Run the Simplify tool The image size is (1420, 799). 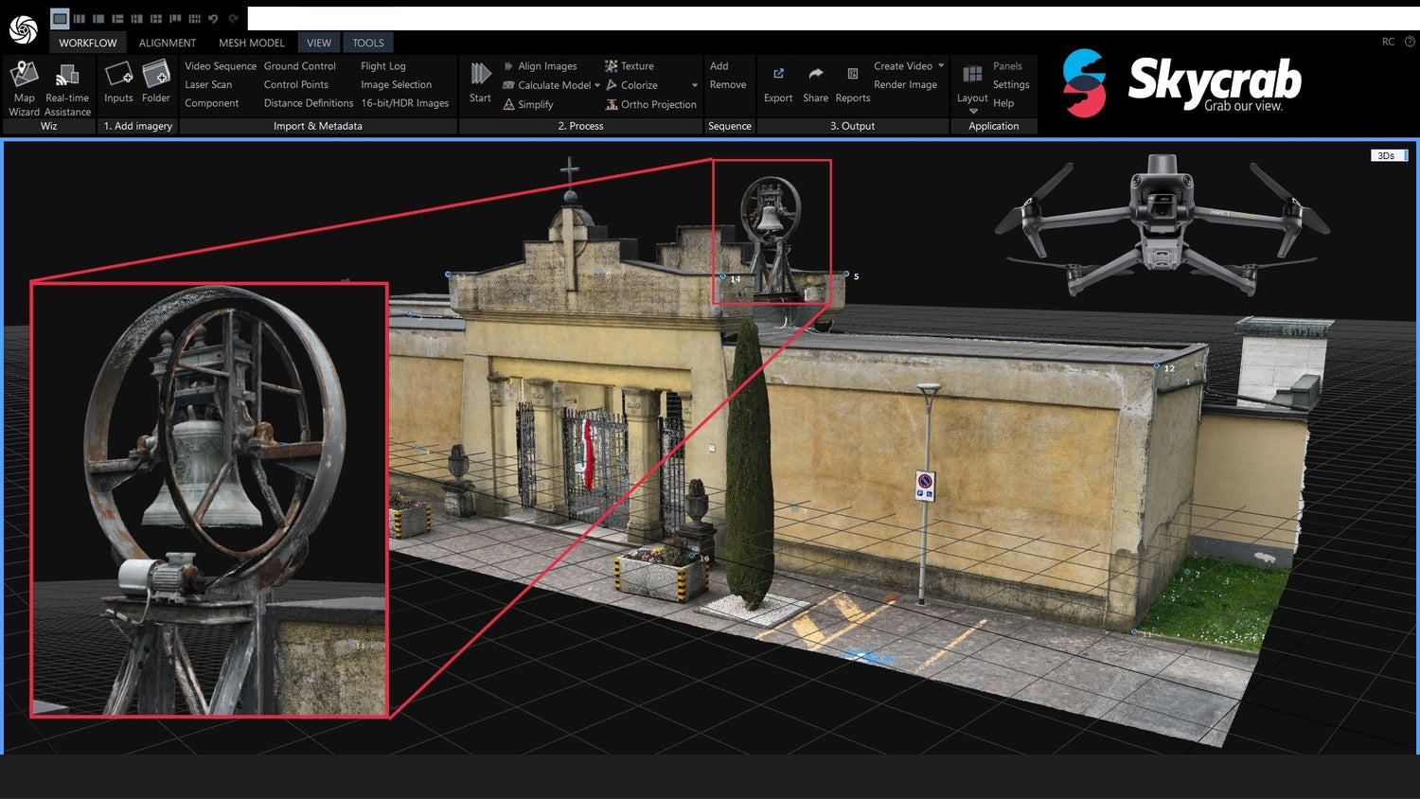click(537, 104)
